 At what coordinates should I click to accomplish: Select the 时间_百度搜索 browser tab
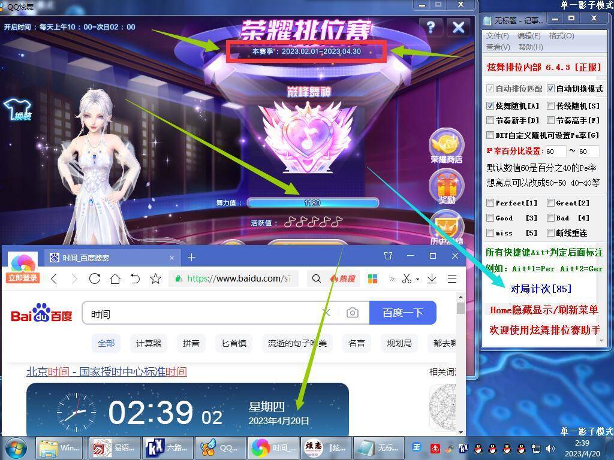[112, 258]
